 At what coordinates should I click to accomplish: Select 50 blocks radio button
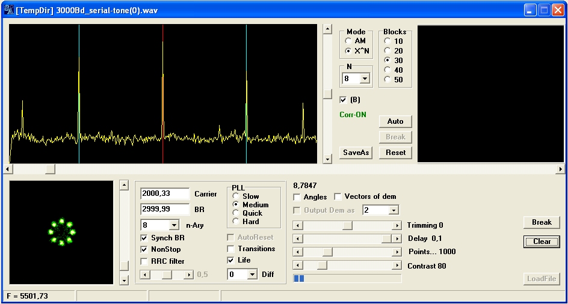(387, 79)
